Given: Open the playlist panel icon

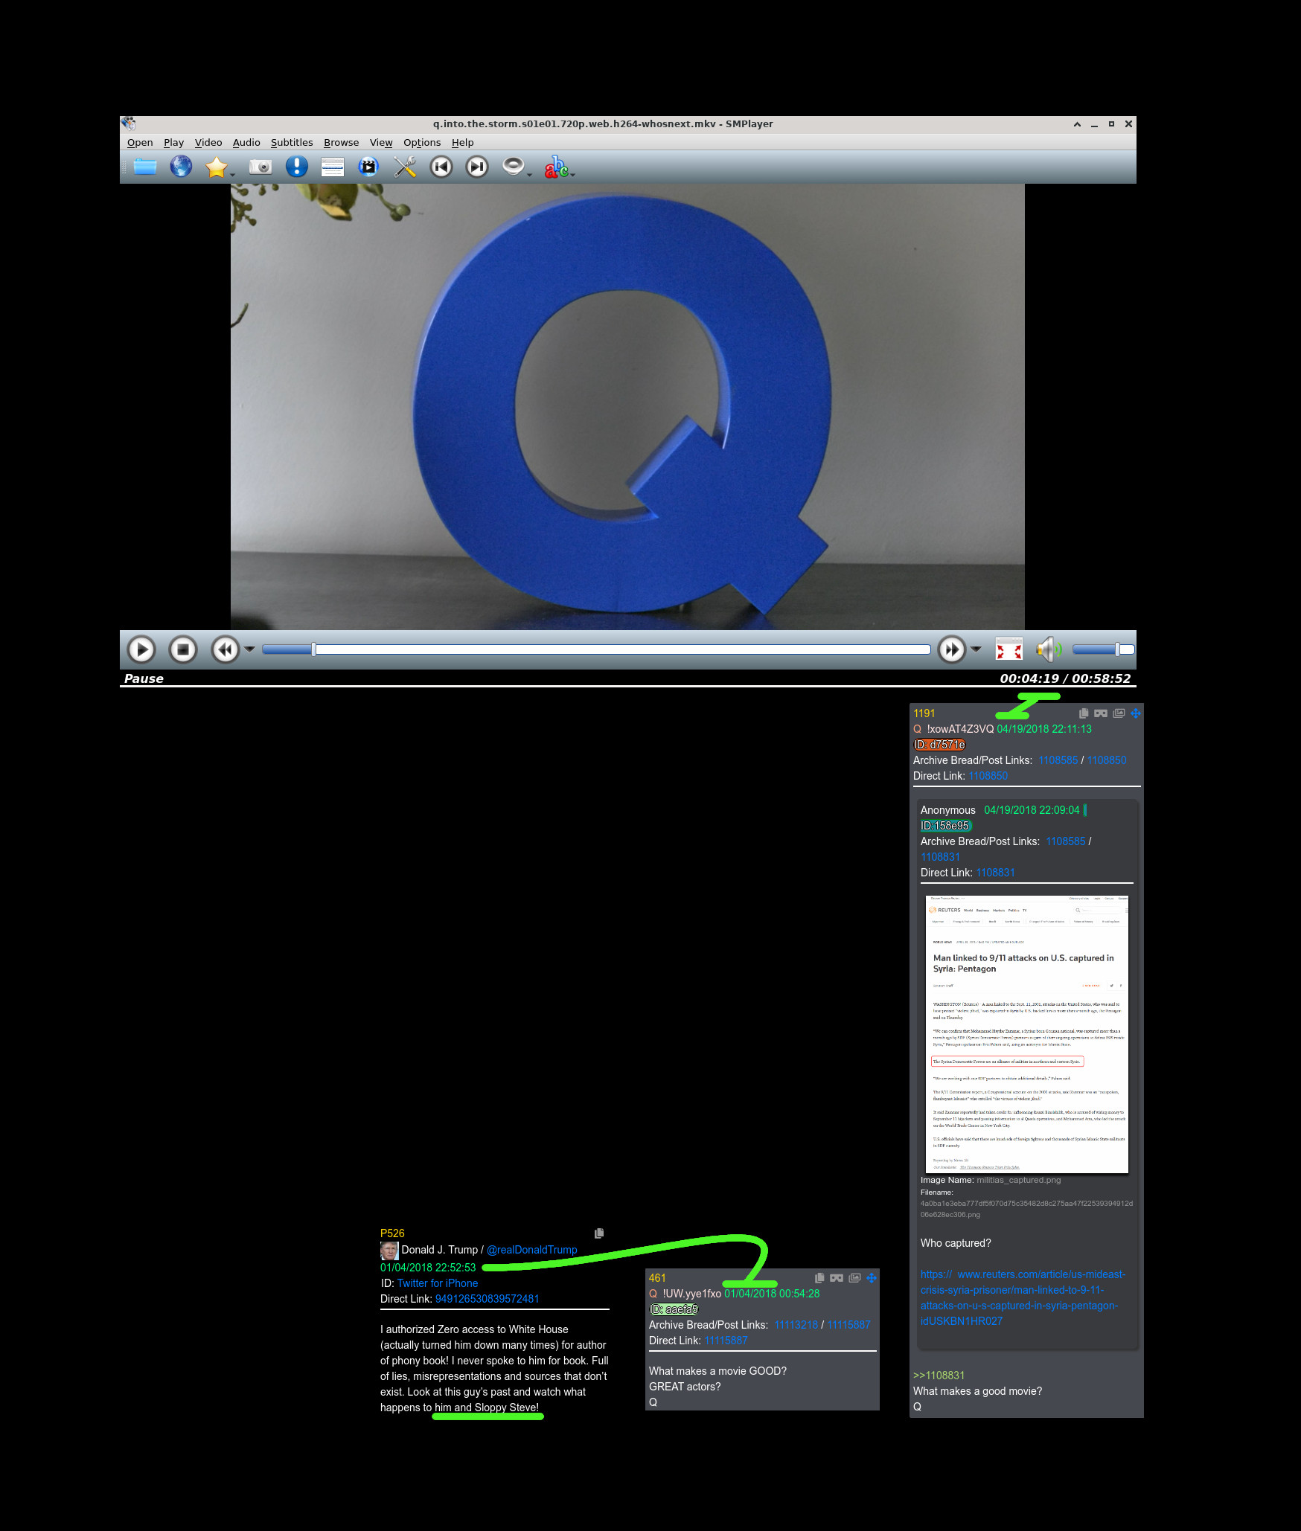Looking at the screenshot, I should pos(332,167).
